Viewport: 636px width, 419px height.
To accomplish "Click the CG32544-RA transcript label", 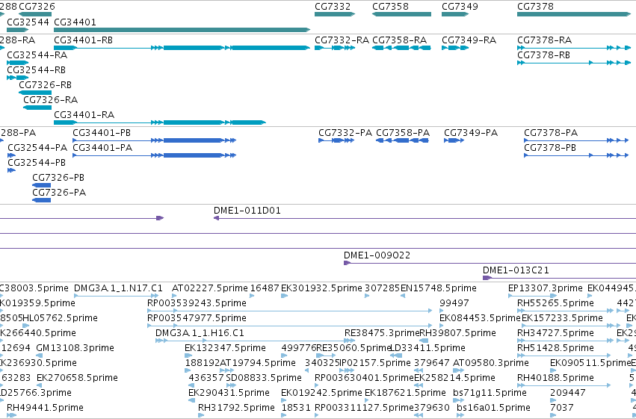I will click(37, 55).
